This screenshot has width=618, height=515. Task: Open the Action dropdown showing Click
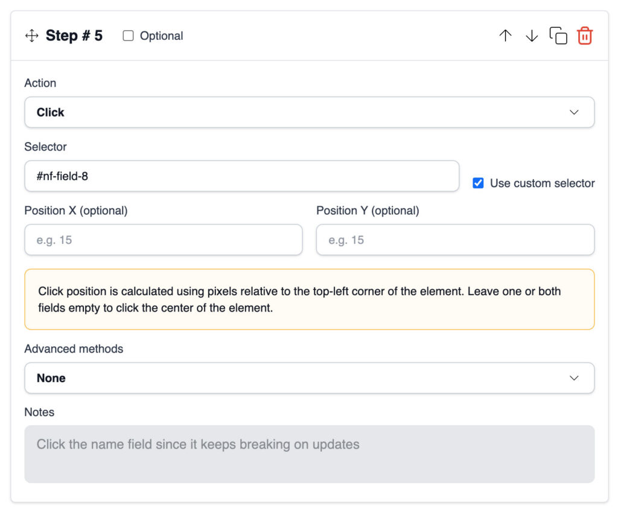309,112
